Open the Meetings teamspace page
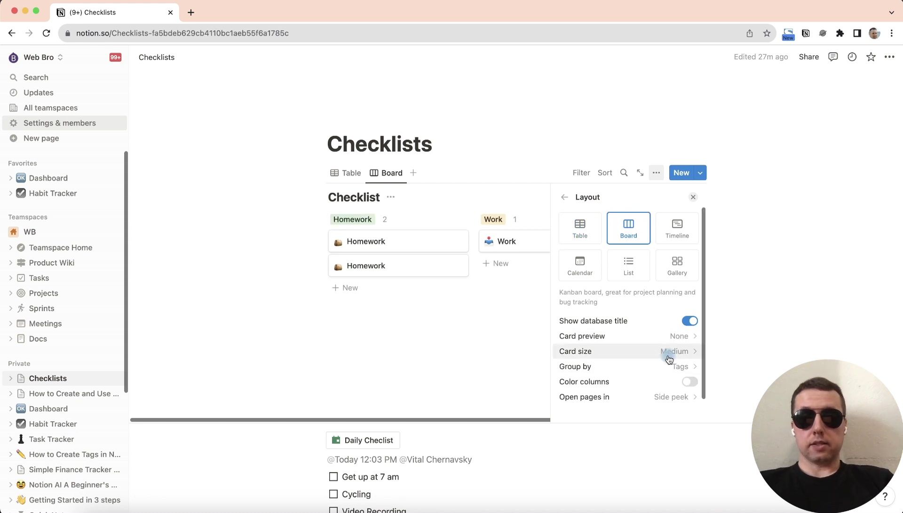This screenshot has width=903, height=513. coord(45,324)
